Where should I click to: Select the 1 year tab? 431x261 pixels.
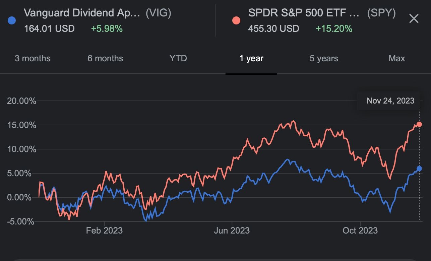[x=251, y=58]
